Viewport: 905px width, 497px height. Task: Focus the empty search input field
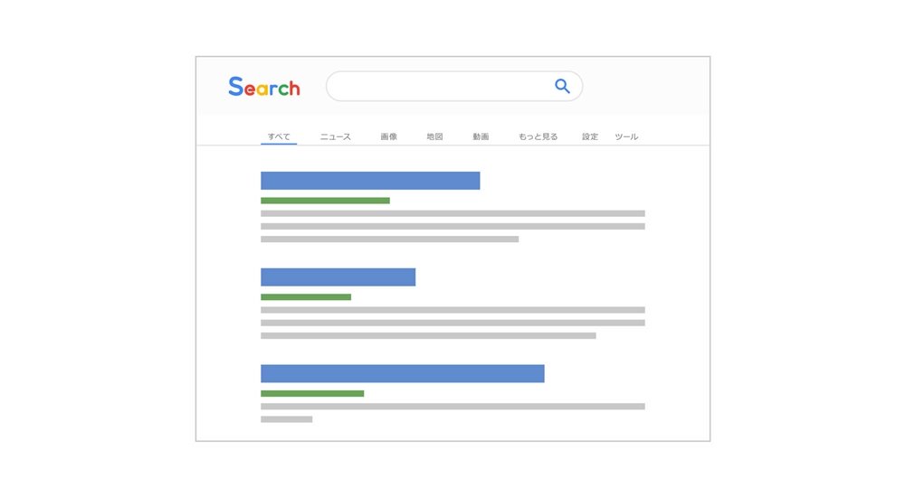coord(454,87)
